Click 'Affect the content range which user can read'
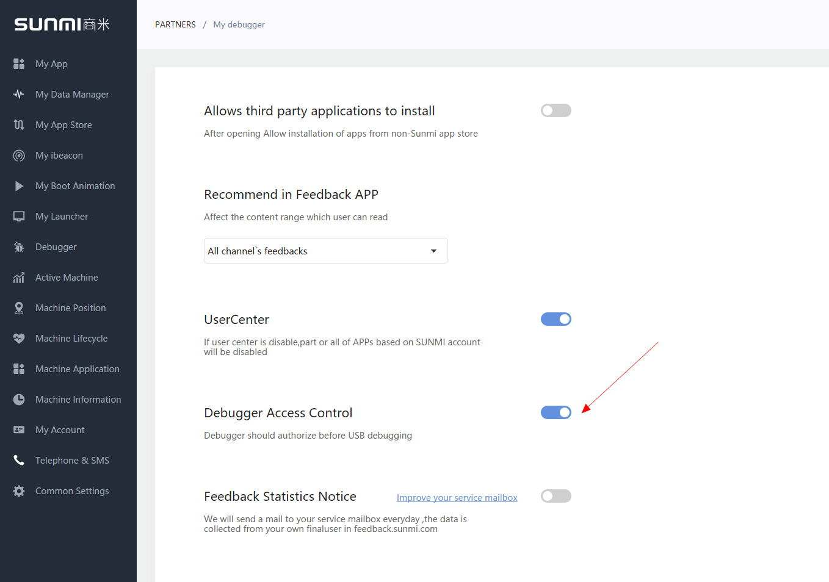This screenshot has width=829, height=582. point(295,217)
